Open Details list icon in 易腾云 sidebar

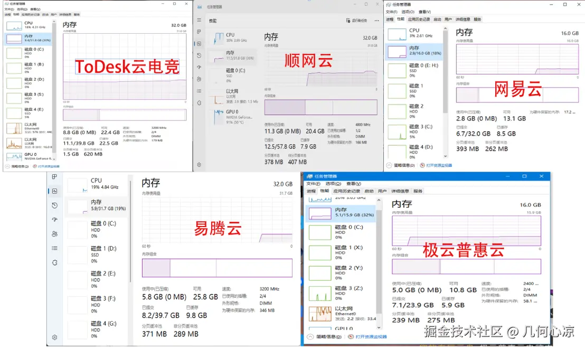(54, 248)
